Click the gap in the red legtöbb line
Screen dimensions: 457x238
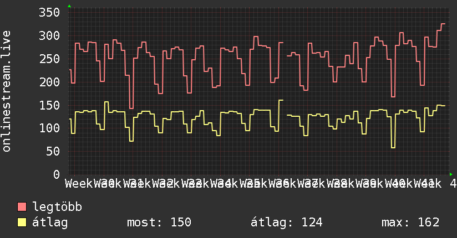point(285,49)
